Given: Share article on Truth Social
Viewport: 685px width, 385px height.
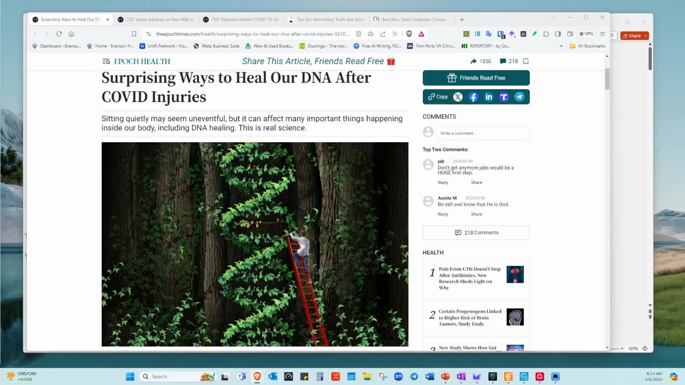Looking at the screenshot, I should point(504,97).
